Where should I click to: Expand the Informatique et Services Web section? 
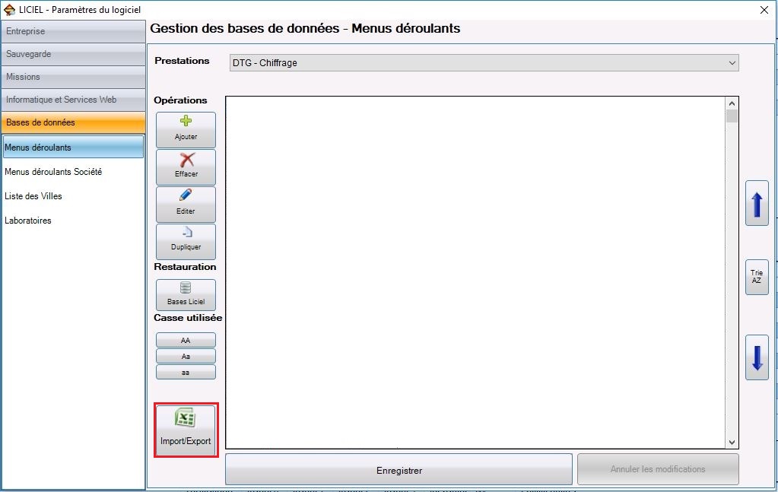point(73,100)
